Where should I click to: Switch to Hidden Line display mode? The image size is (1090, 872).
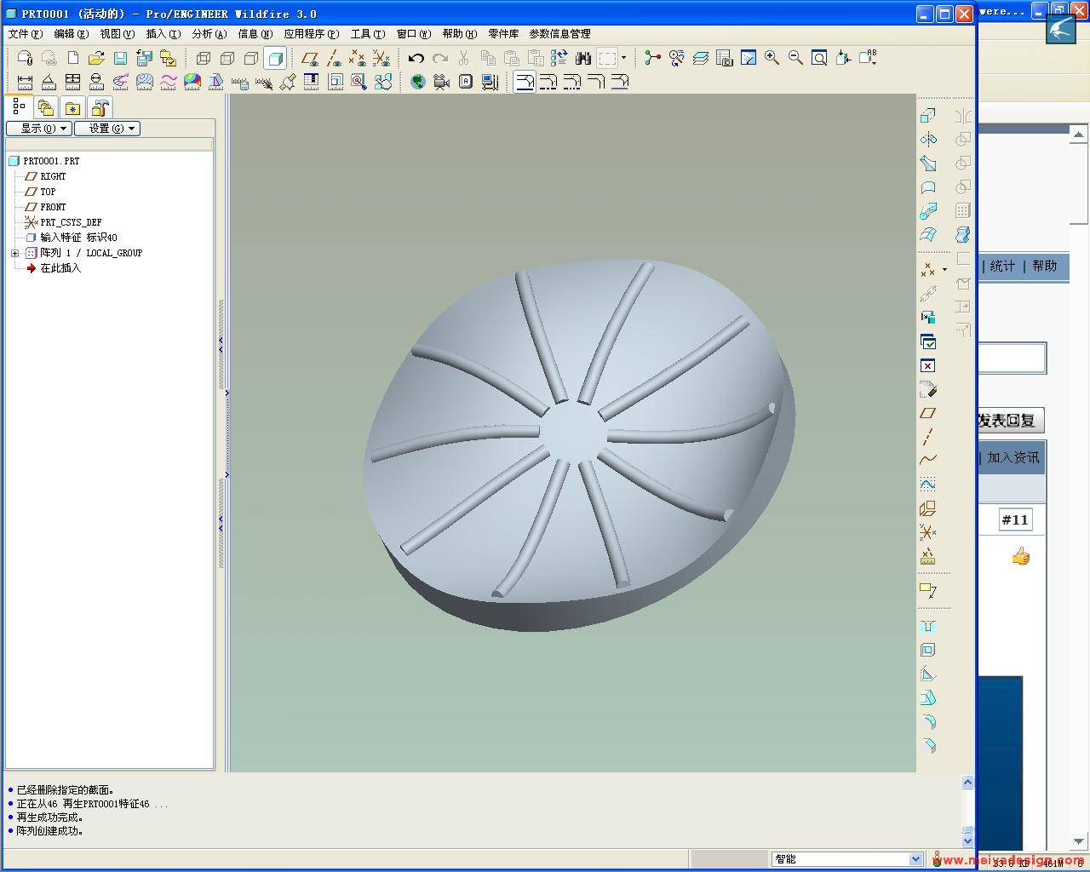(x=227, y=58)
